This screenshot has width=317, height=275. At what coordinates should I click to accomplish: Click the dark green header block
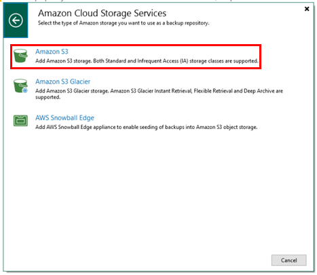point(16,20)
